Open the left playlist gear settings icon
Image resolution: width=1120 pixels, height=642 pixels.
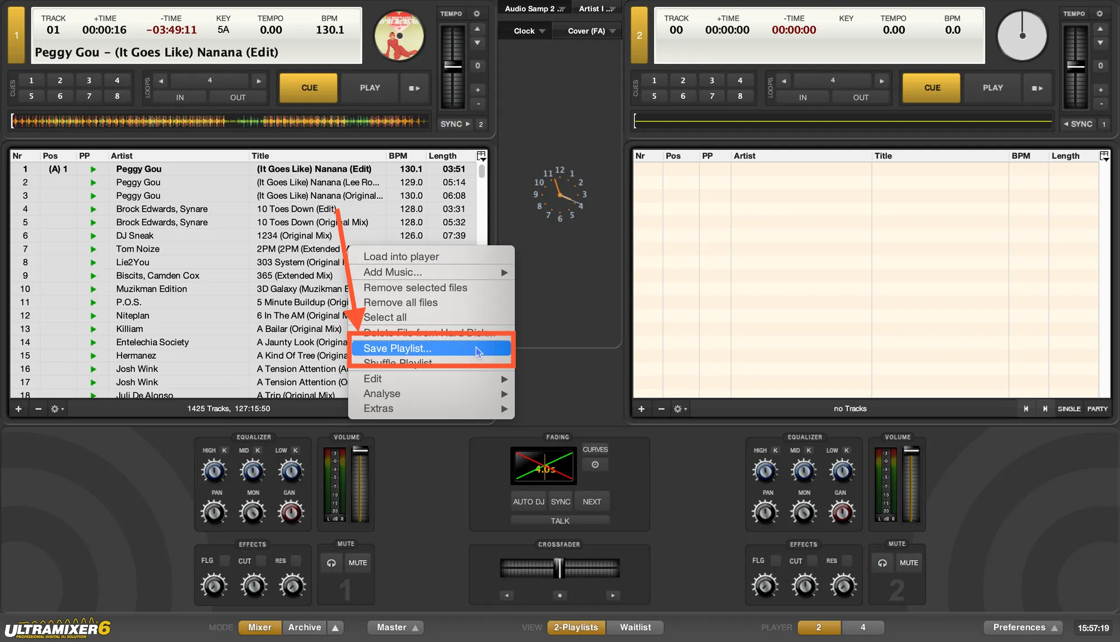coord(56,409)
